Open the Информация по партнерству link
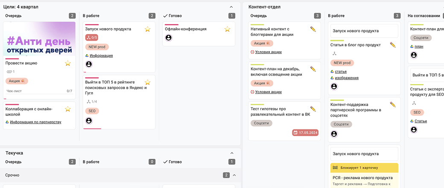444x188 pixels. point(35,122)
